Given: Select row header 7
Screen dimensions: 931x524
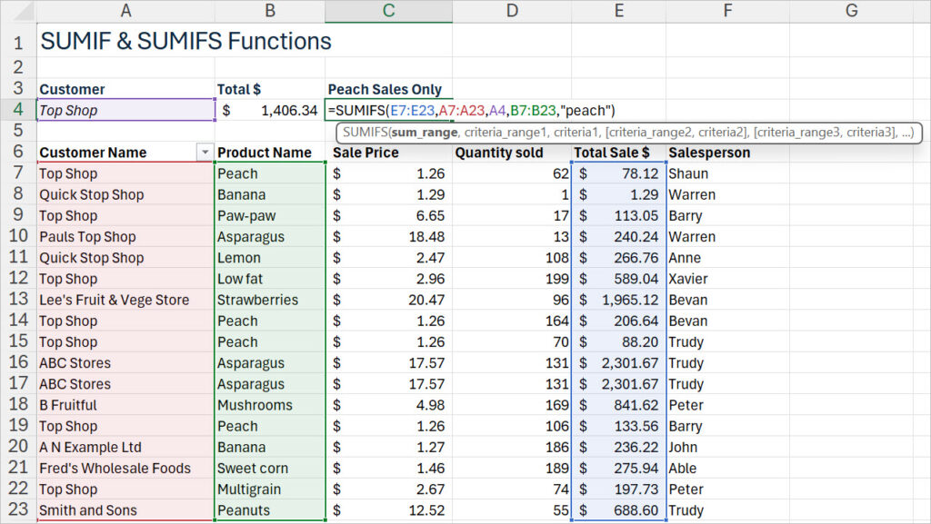Looking at the screenshot, I should (x=19, y=173).
